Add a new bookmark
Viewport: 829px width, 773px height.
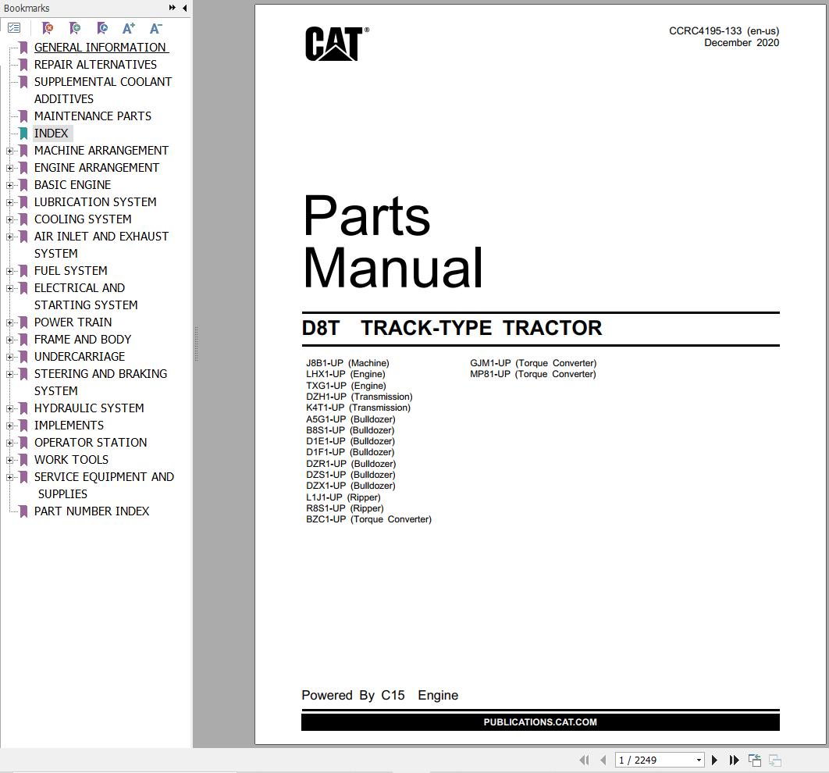pyautogui.click(x=74, y=28)
